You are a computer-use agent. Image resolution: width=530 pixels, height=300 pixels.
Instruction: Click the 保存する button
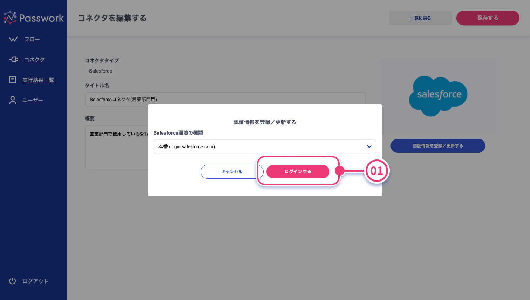[x=488, y=18]
